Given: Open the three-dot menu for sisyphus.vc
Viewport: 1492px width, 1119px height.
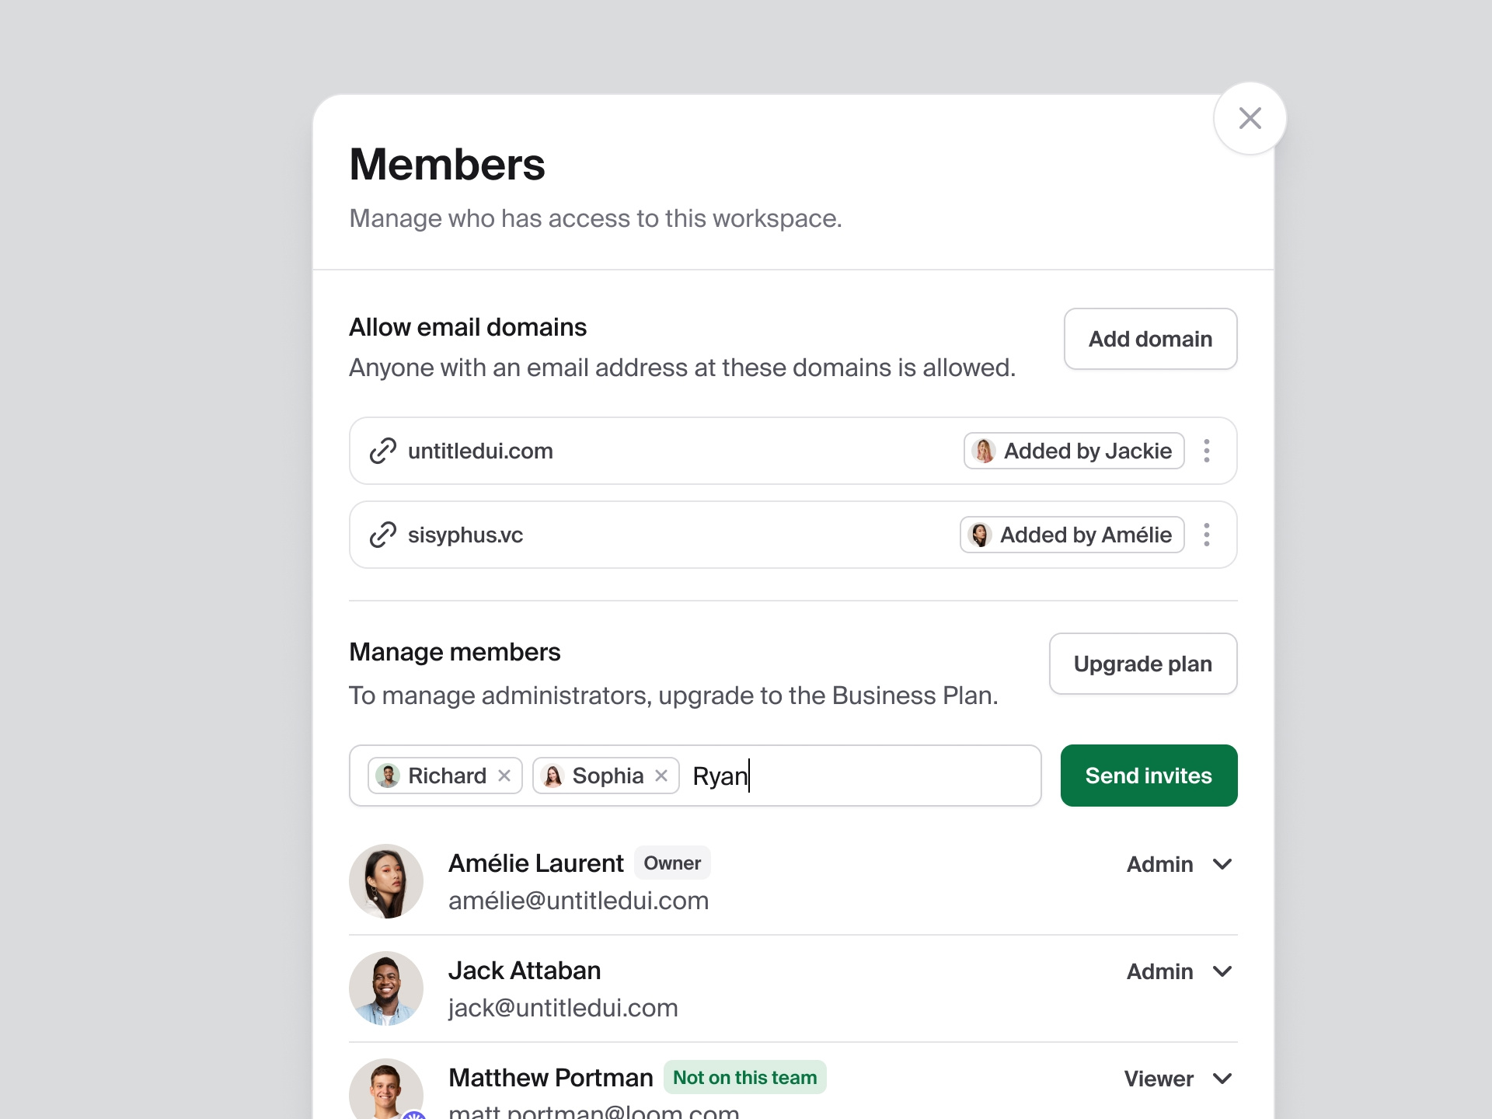Looking at the screenshot, I should click(x=1207, y=535).
